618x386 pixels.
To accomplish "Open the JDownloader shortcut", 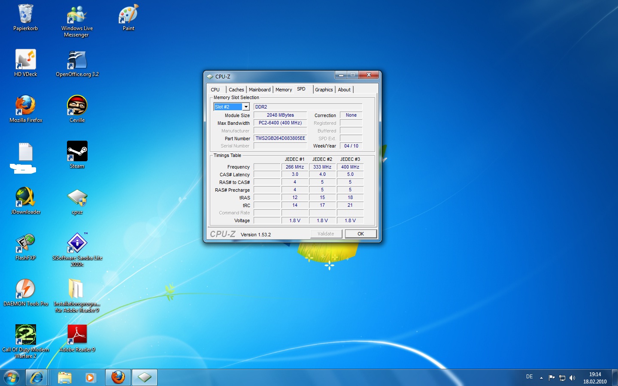I will [26, 201].
